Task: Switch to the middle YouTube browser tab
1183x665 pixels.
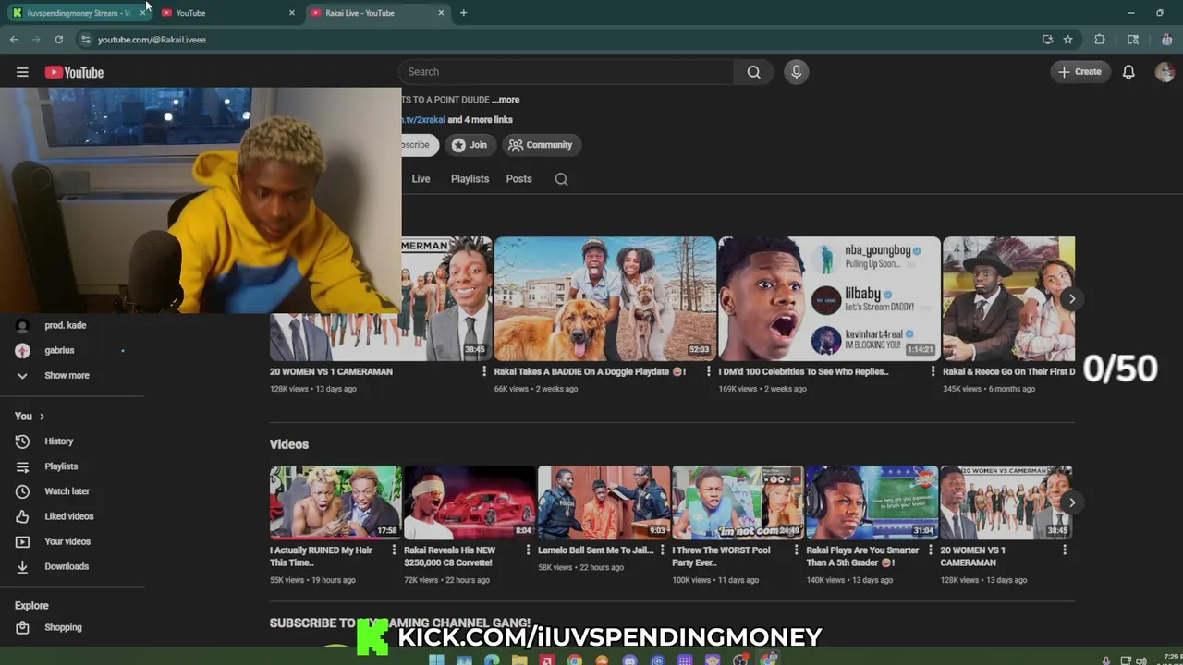Action: pos(227,13)
